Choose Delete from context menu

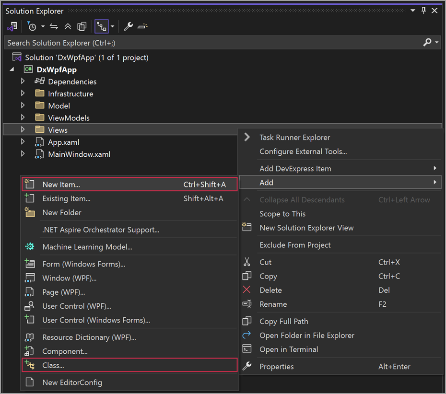[340, 290]
